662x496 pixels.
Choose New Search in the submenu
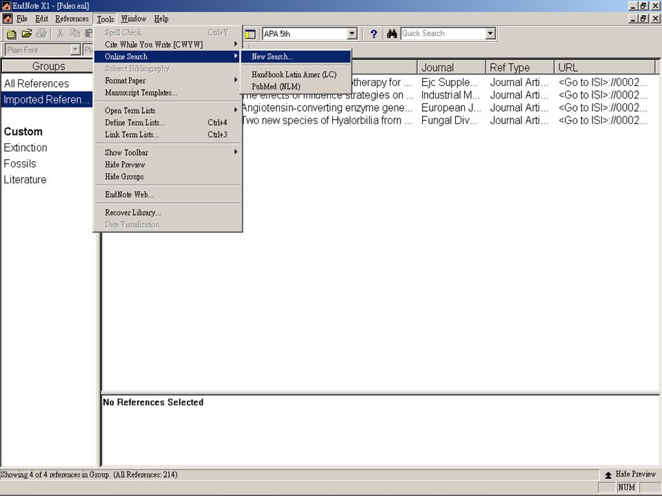pos(296,56)
